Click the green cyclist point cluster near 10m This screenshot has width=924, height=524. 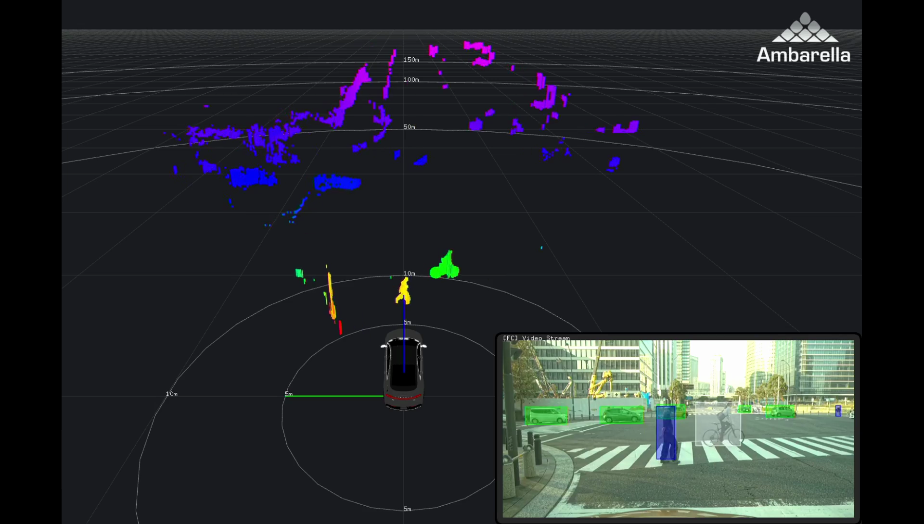coord(445,267)
